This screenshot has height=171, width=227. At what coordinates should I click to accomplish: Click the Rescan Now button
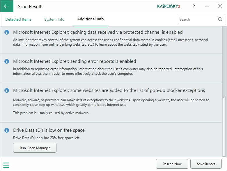coord(172,164)
